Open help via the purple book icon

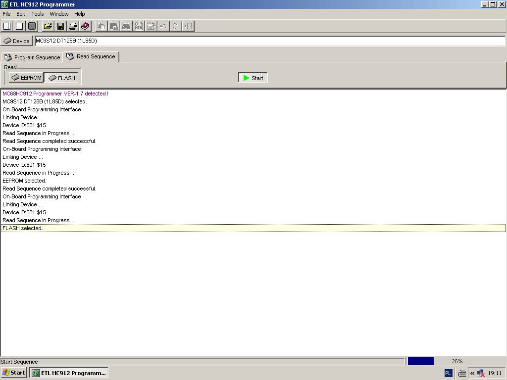pos(85,26)
